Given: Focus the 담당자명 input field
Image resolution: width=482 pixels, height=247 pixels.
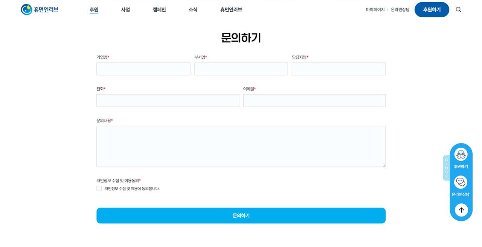Looking at the screenshot, I should (339, 69).
